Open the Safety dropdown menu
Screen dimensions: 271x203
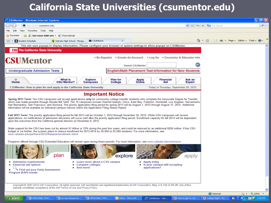pos(242,40)
